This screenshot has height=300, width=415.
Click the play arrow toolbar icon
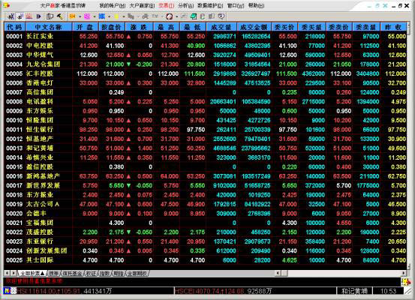click(x=38, y=16)
